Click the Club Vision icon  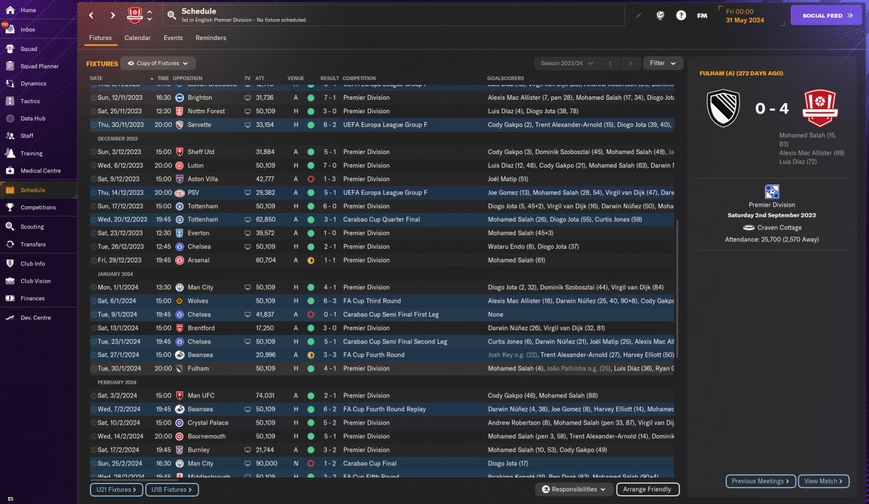[10, 281]
